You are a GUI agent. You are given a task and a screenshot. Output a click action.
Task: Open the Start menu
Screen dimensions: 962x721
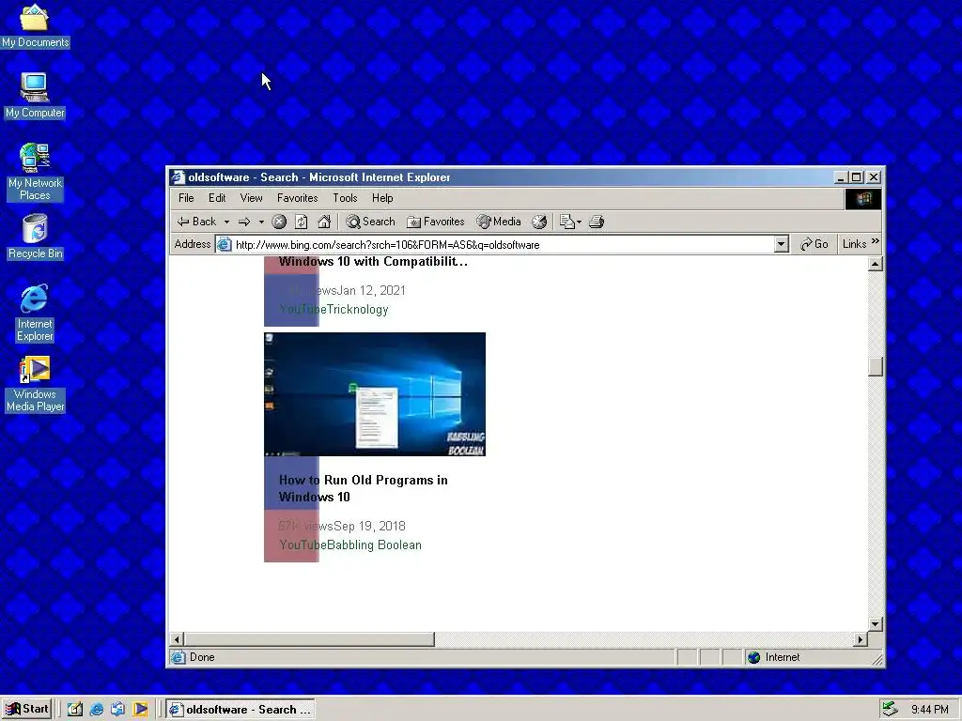(x=27, y=709)
